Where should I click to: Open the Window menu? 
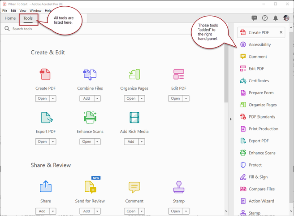click(x=35, y=10)
